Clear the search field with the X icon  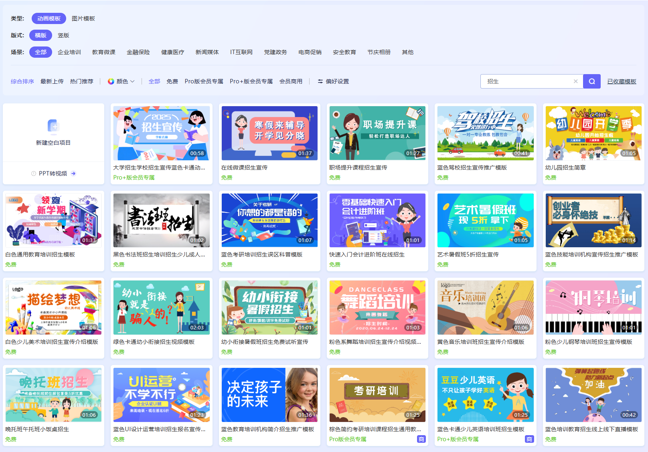point(575,81)
